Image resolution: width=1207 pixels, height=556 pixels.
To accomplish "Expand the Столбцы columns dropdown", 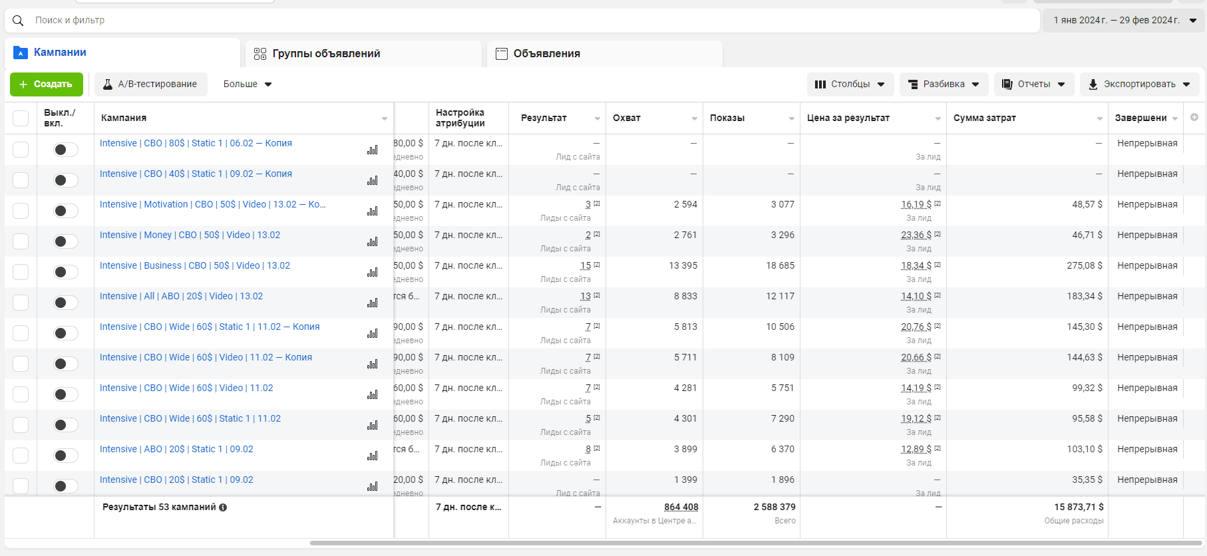I will click(x=850, y=84).
